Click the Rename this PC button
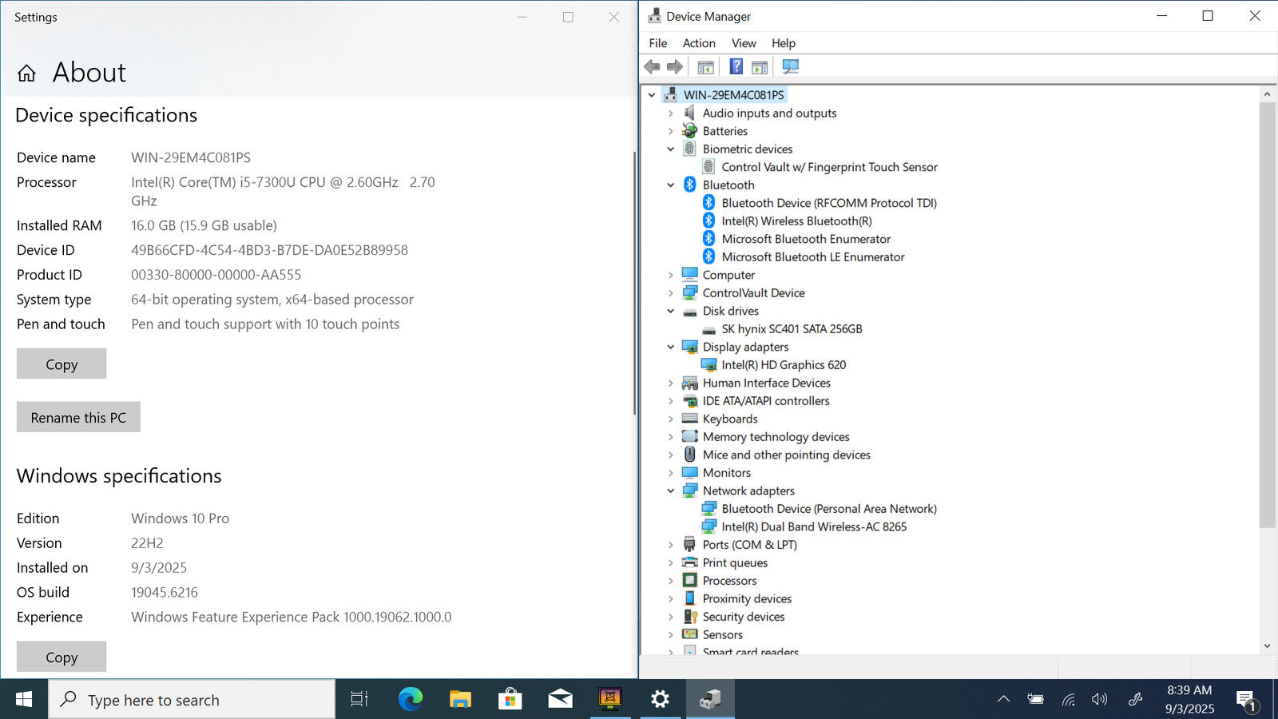The image size is (1278, 719). click(x=78, y=417)
